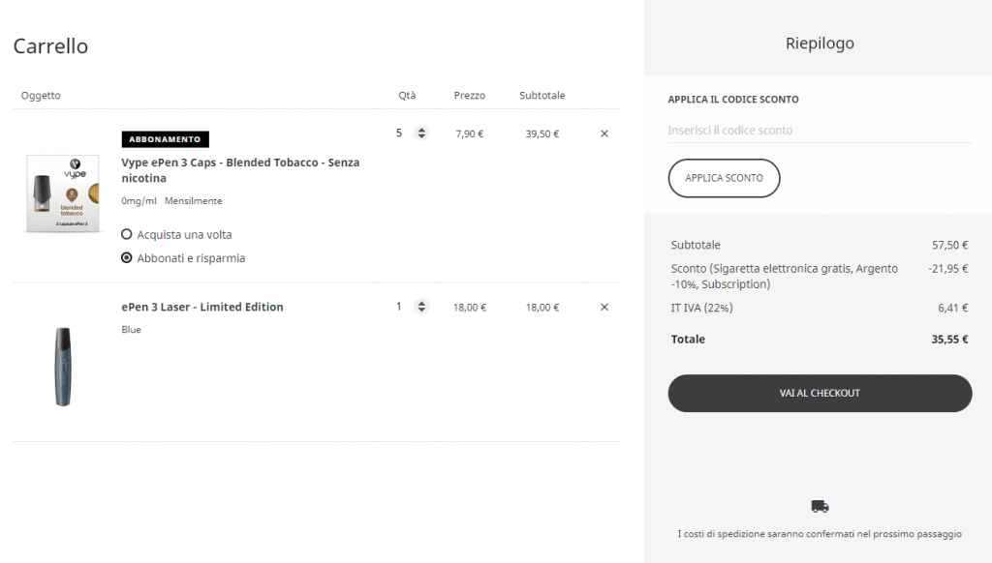992x563 pixels.
Task: Proceed with 'Vai al checkout' button
Action: tap(819, 394)
